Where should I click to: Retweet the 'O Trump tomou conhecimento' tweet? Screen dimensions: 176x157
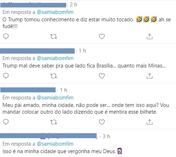[53, 37]
